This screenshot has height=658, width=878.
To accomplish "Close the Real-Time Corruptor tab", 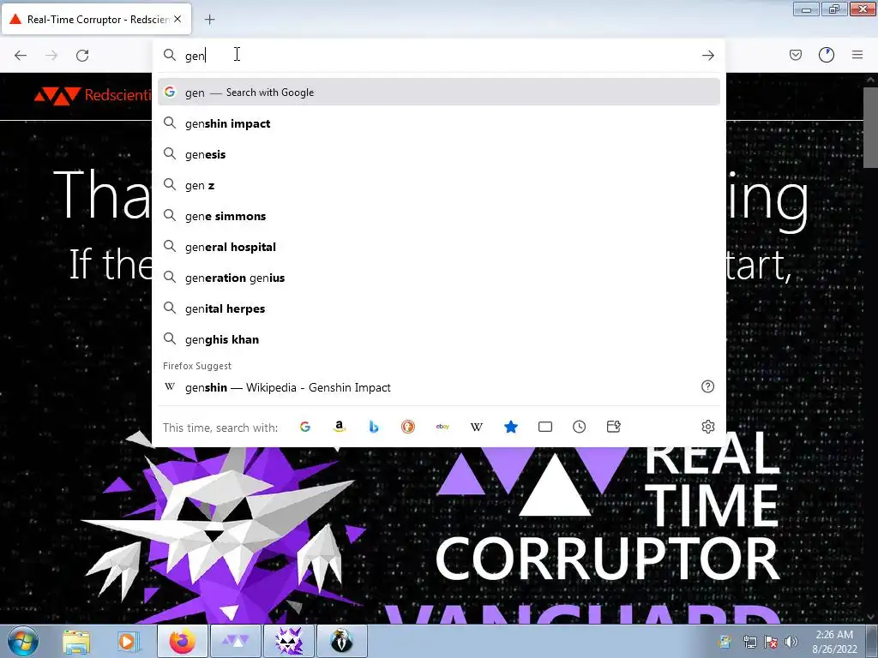I will click(177, 19).
